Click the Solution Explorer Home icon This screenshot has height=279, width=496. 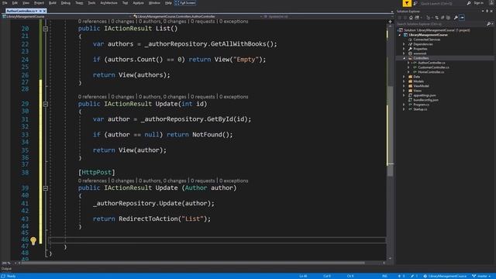pyautogui.click(x=411, y=17)
